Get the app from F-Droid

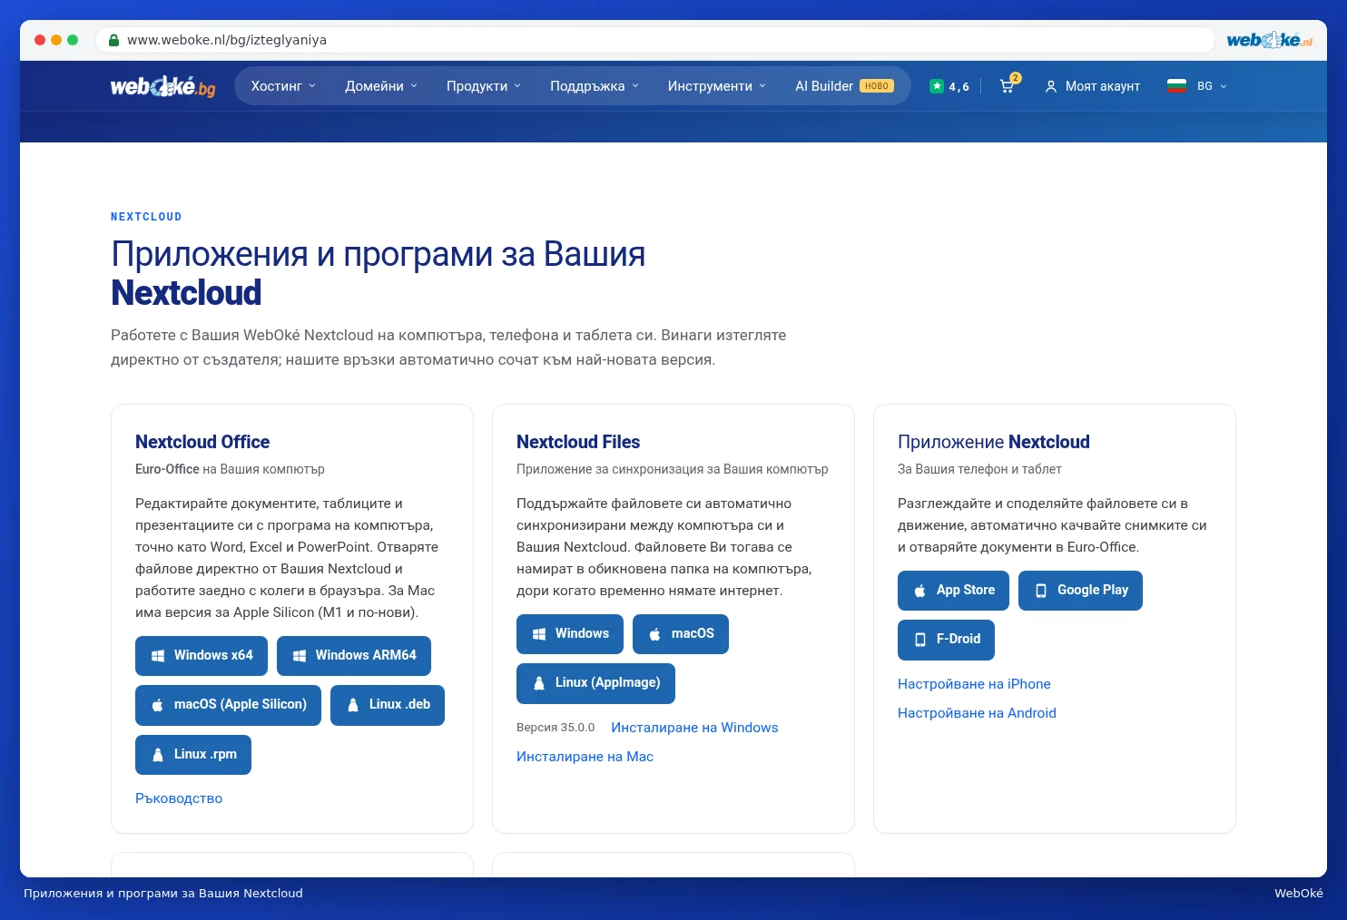click(946, 640)
